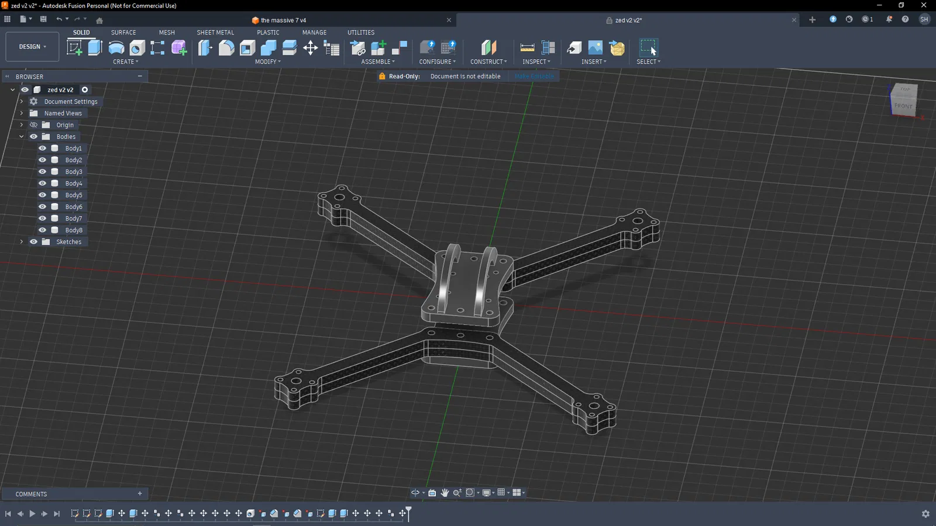Click the Orbit tool in navigation bar
This screenshot has width=936, height=526.
[415, 493]
